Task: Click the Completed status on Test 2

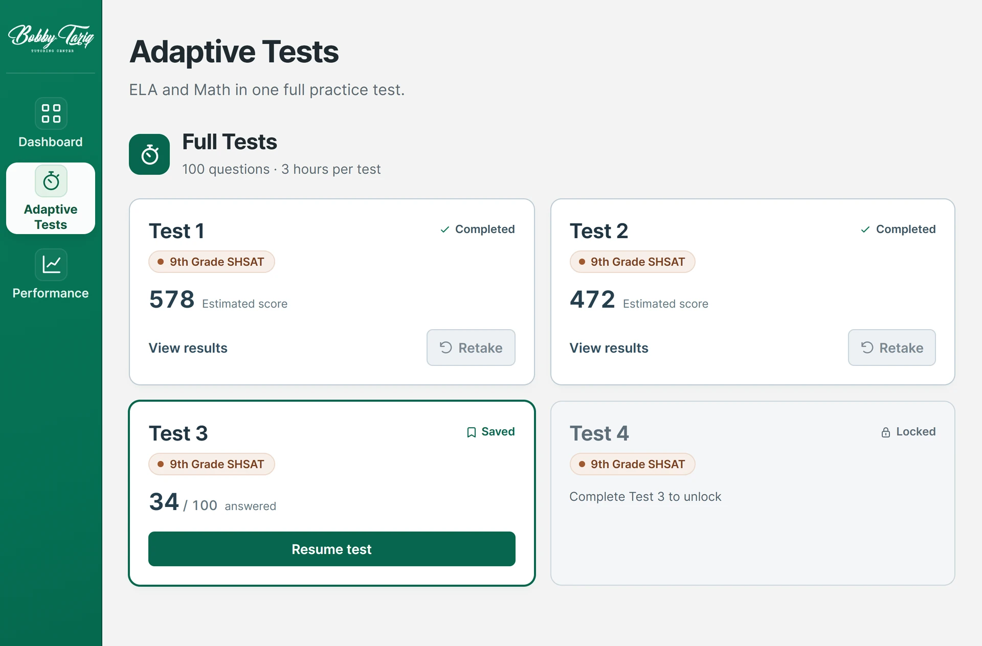Action: click(906, 229)
